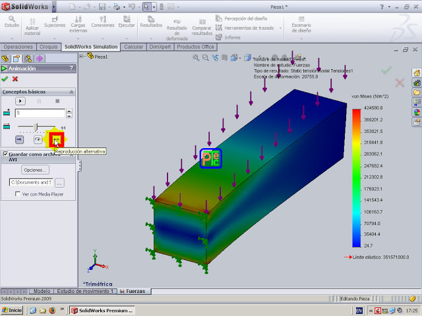Open the Estudio simulation study tool
The image size is (422, 316).
tap(12, 22)
